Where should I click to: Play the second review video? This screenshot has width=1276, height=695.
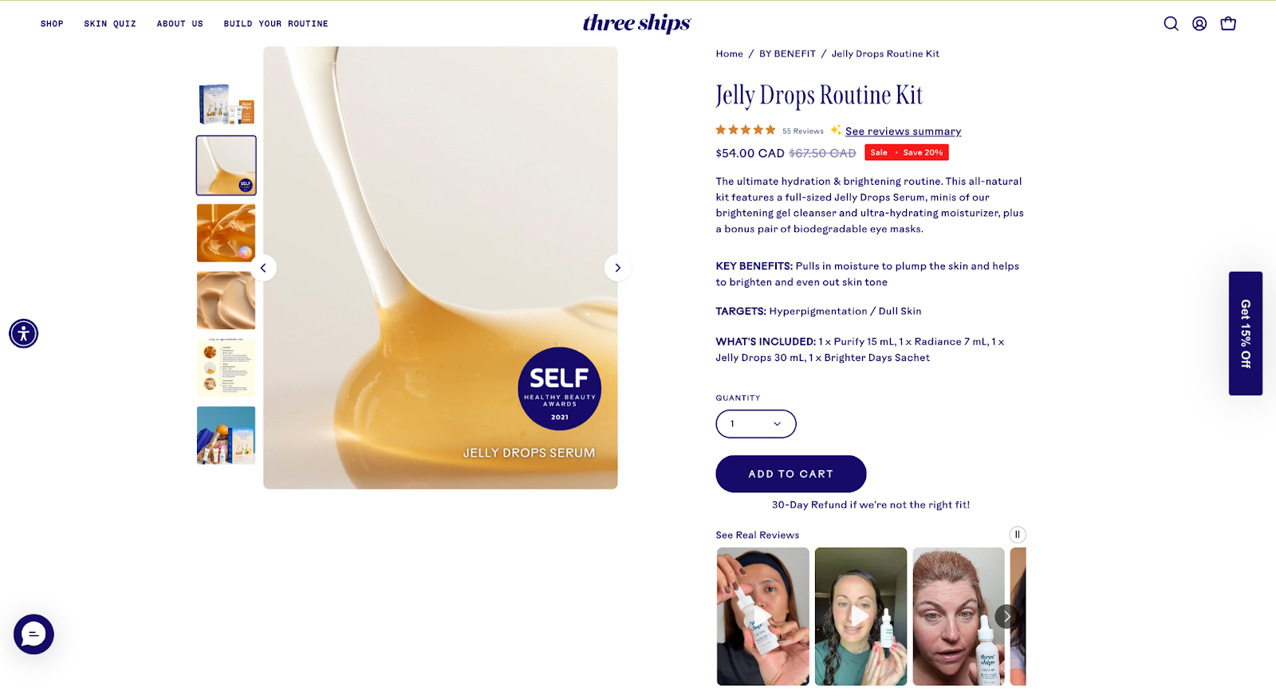(x=861, y=616)
